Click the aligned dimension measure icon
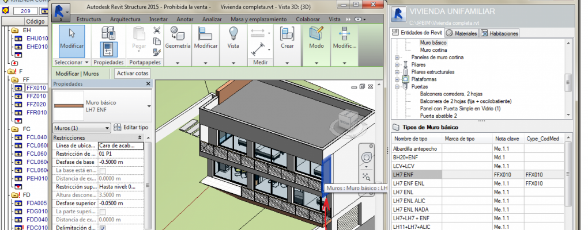588x230 pixels. 258,49
